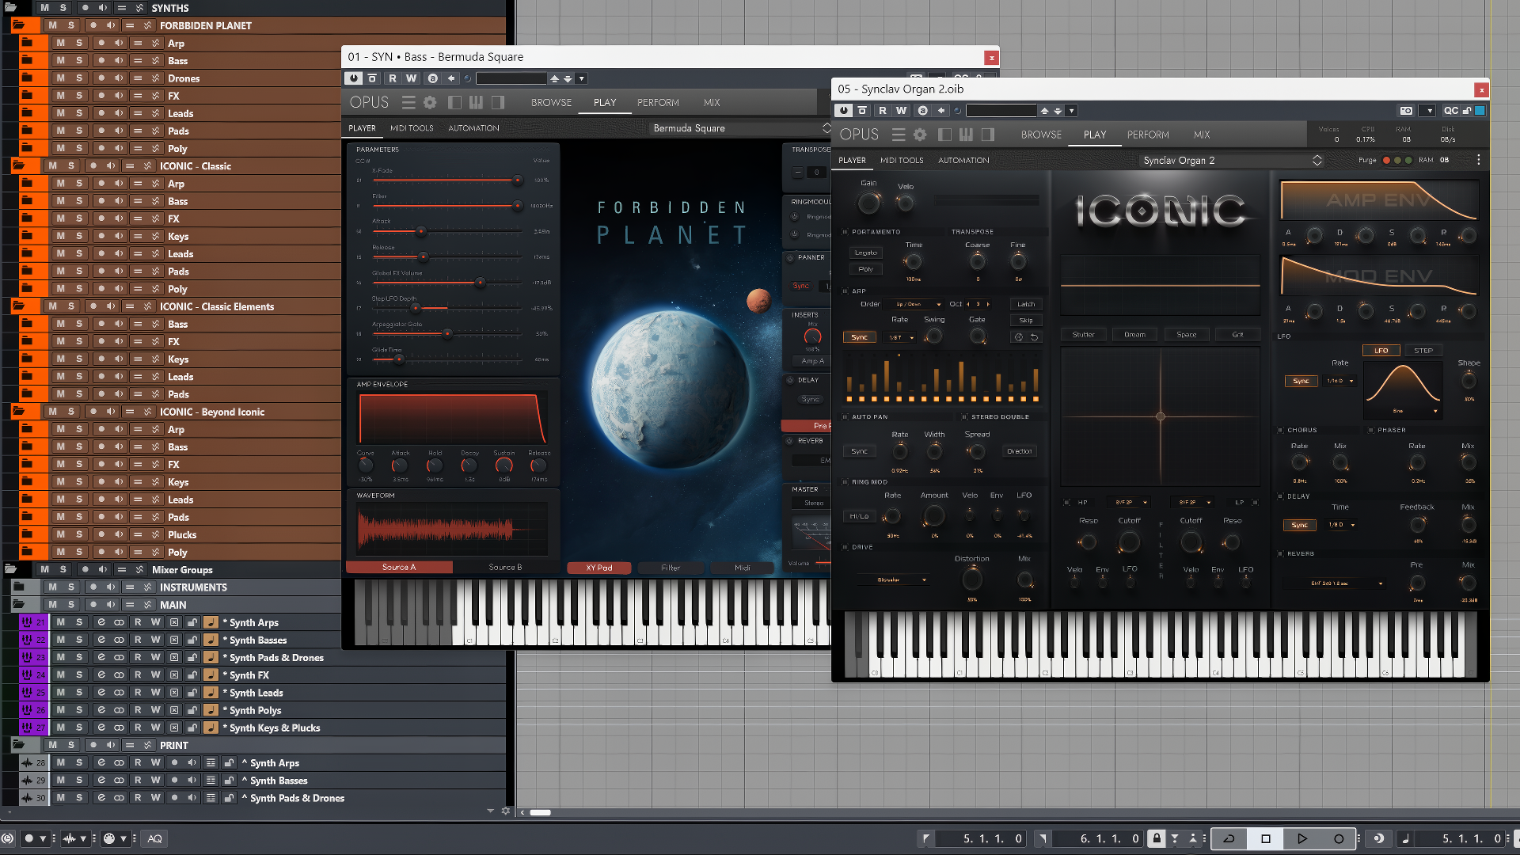1520x855 pixels.
Task: Open settings gear in Bermuda Square OPUS window
Action: point(430,102)
